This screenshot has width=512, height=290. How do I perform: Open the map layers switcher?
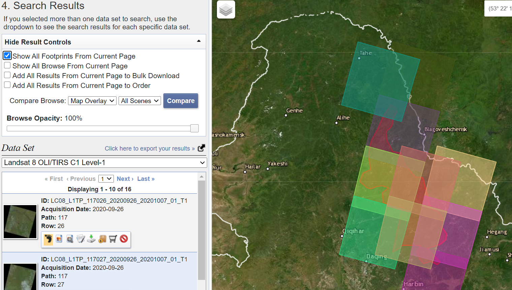point(226,9)
